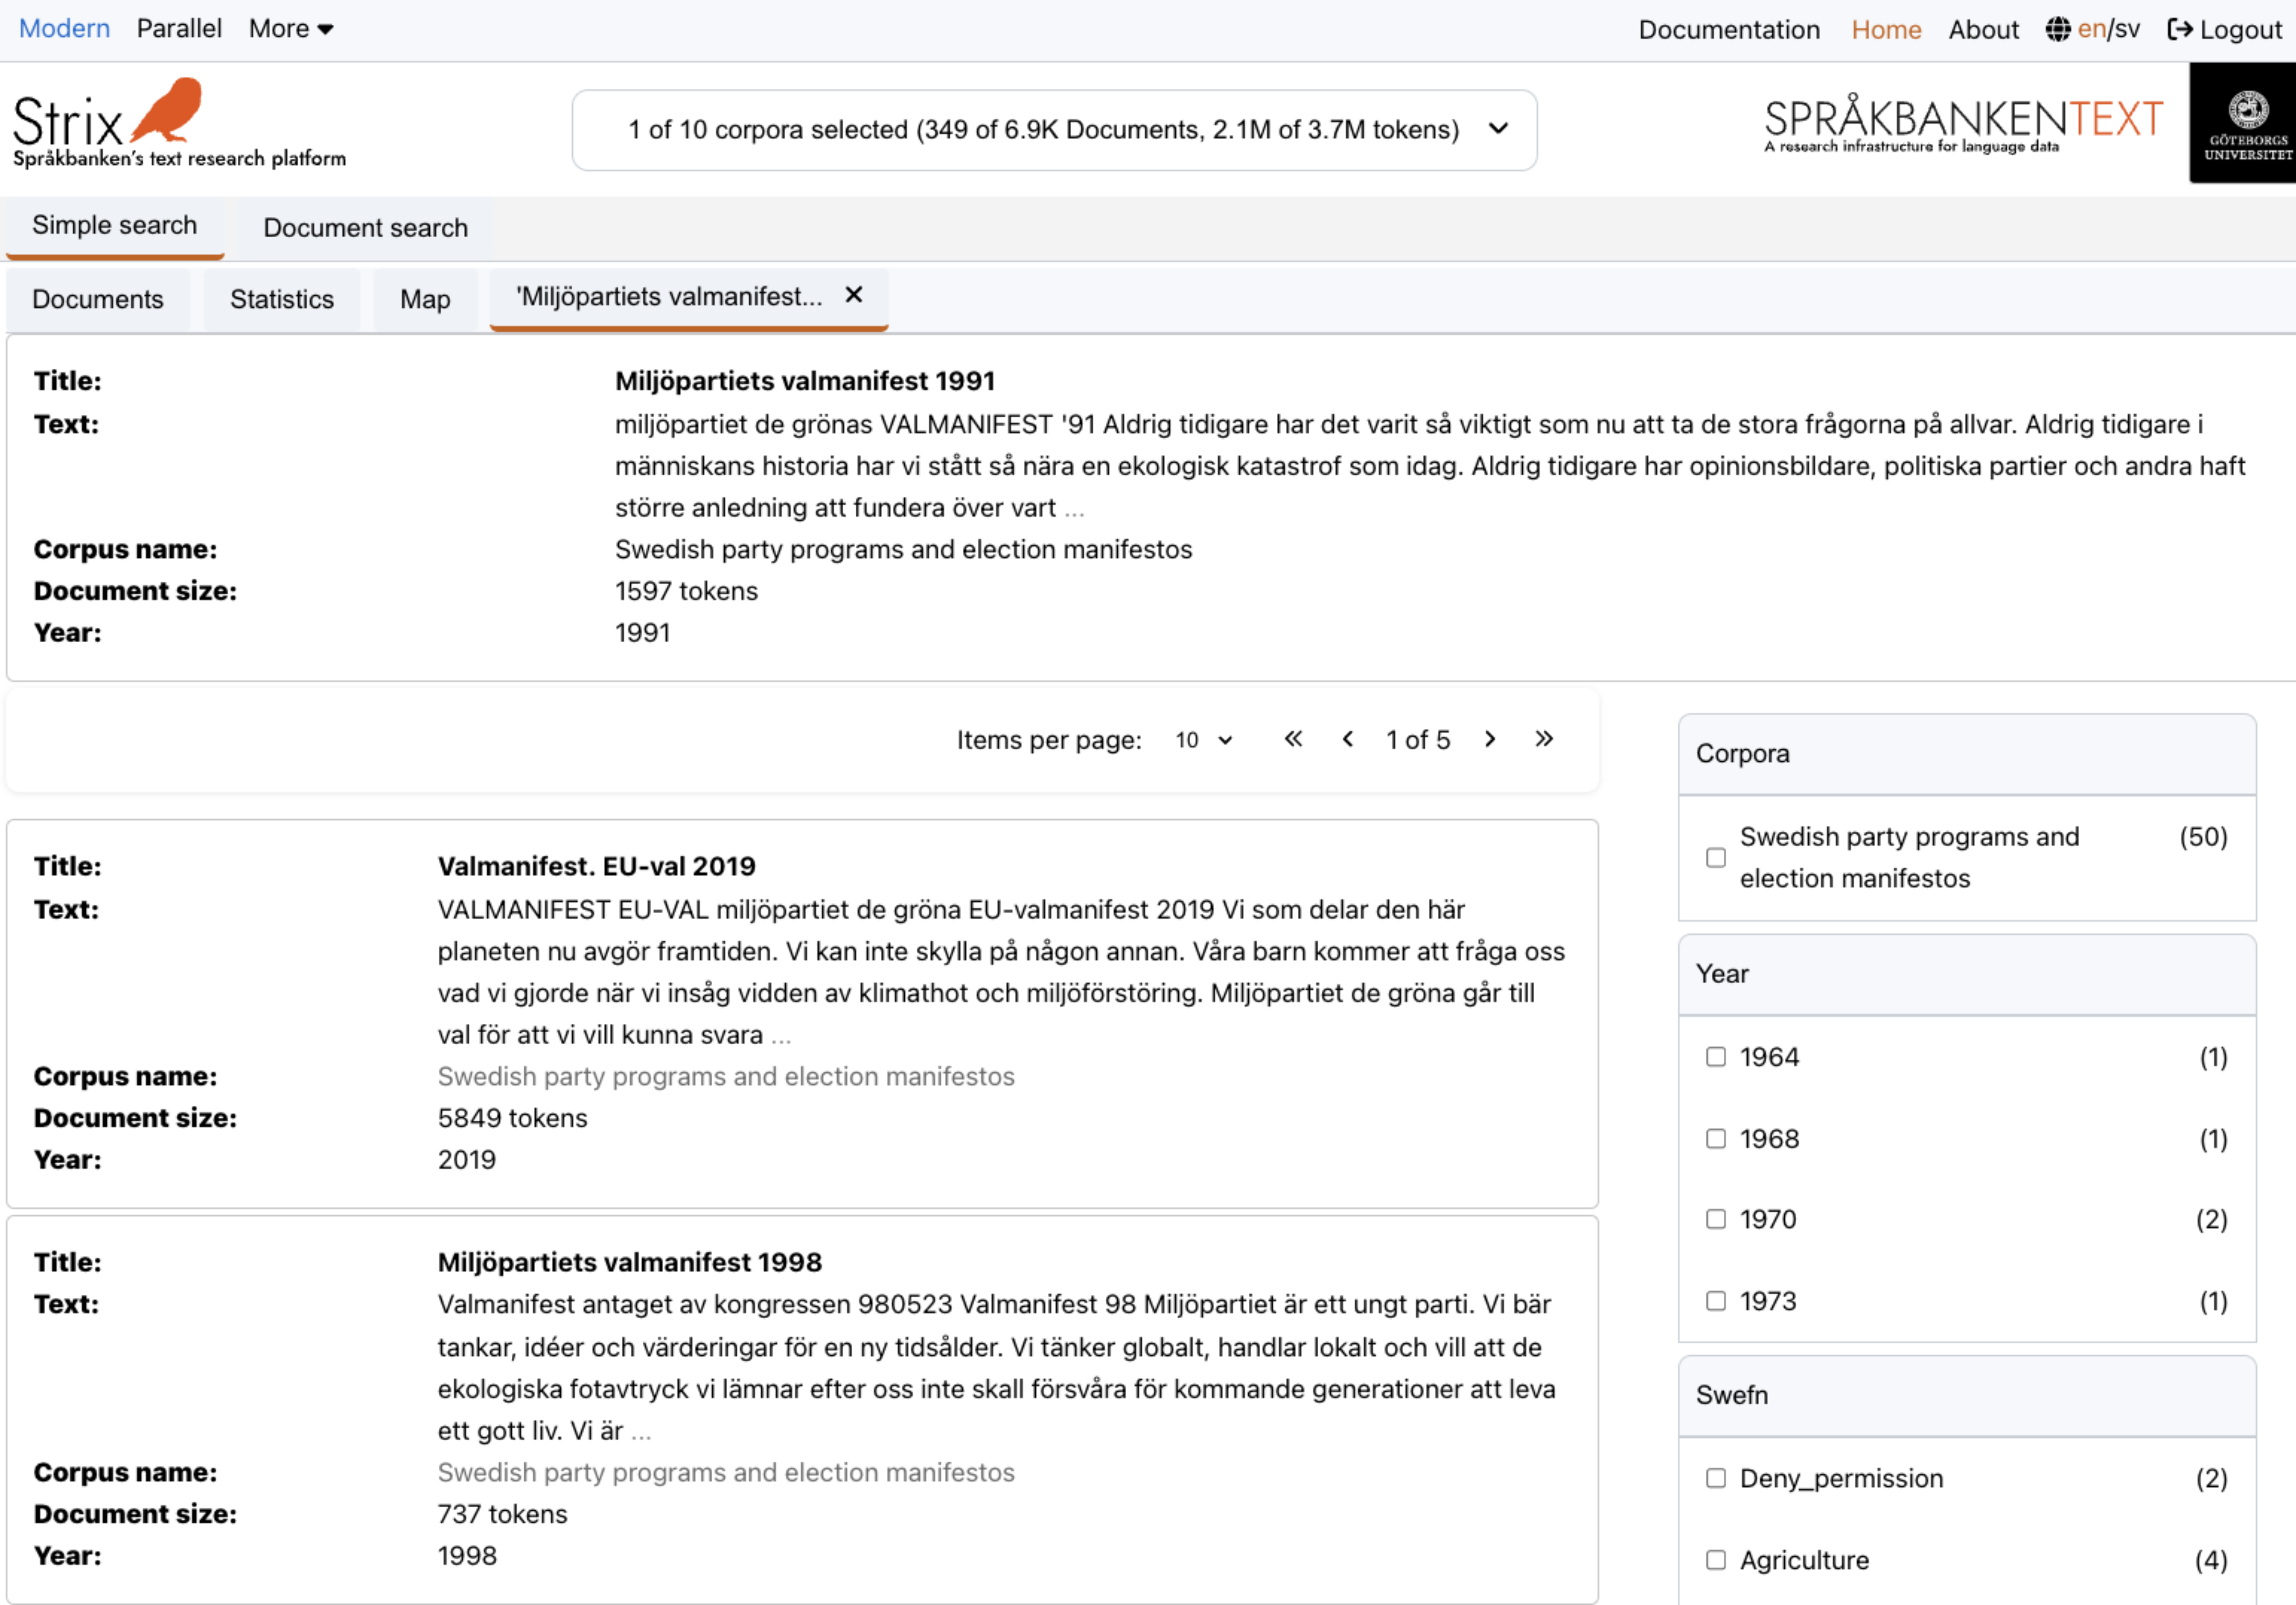Jump to the last results page
This screenshot has height=1605, width=2296.
(1544, 739)
